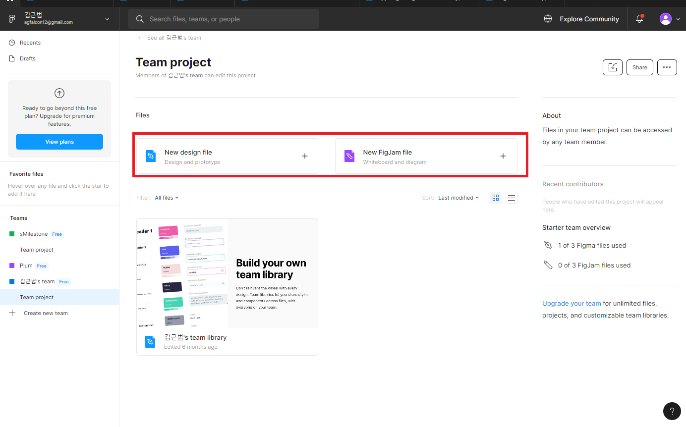Click the Team project page title
Viewport: 686px width, 427px height.
coord(173,62)
